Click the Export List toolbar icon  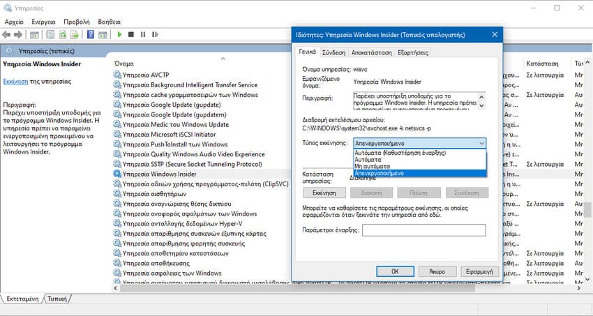[75, 35]
